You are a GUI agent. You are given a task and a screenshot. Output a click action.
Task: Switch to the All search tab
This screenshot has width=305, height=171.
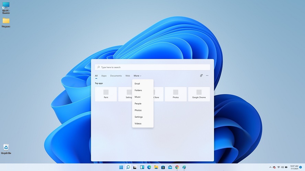[x=96, y=76]
